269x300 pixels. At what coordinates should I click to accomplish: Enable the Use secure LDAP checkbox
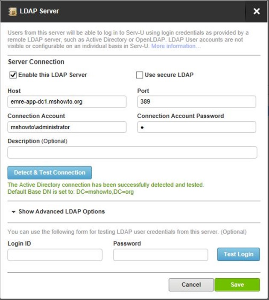click(139, 75)
